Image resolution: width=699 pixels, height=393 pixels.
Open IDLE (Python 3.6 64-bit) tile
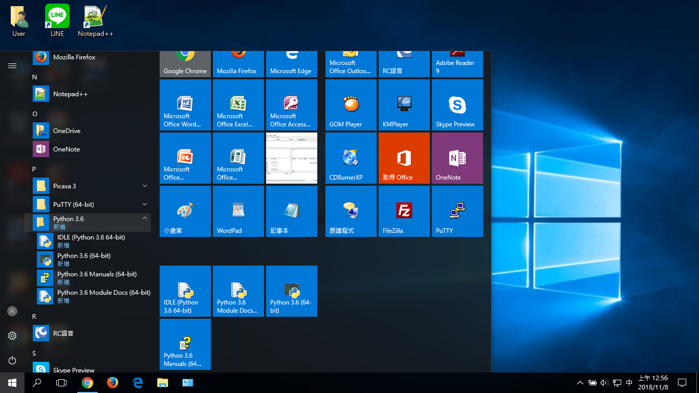pos(185,291)
